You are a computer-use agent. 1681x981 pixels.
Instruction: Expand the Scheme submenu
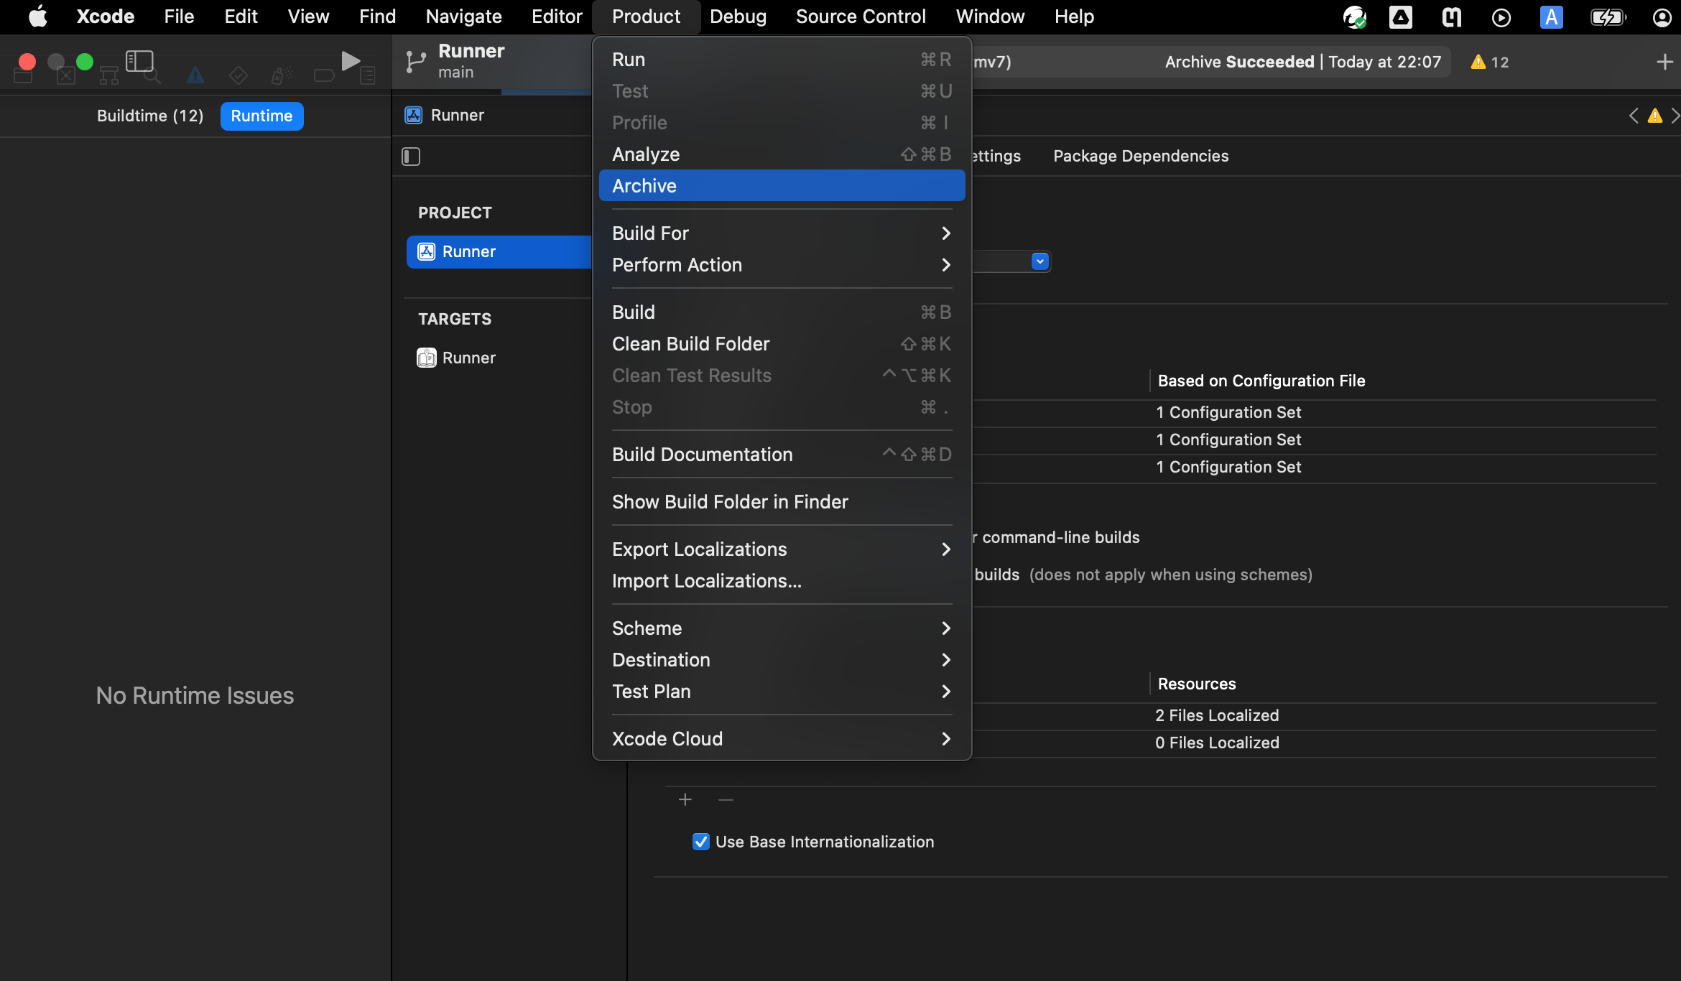pyautogui.click(x=782, y=628)
